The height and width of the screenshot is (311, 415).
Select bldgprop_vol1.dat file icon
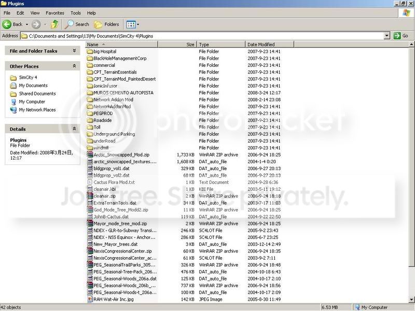pos(90,168)
